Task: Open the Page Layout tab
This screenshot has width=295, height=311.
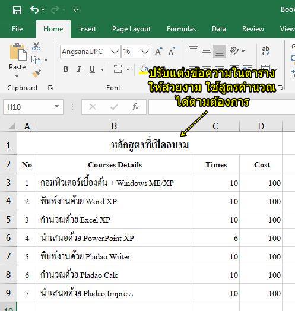Action: pyautogui.click(x=131, y=29)
